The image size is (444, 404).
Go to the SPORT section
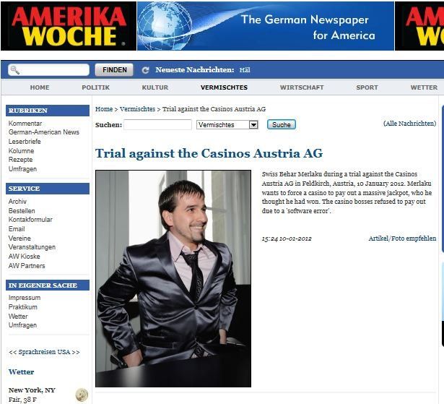(x=367, y=87)
